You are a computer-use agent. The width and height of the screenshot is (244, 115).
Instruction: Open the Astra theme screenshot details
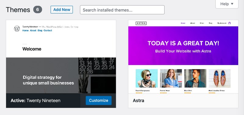[x=183, y=57]
